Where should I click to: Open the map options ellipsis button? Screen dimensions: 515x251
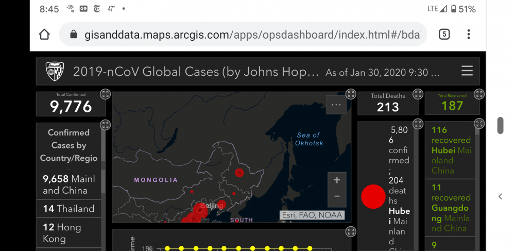pos(336,105)
